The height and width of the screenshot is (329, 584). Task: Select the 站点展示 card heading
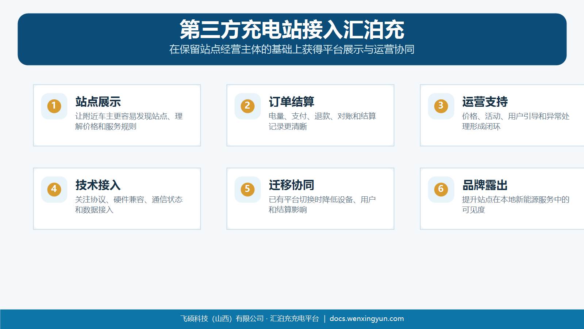pyautogui.click(x=98, y=102)
